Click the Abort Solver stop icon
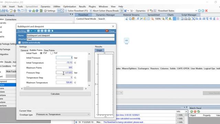Viewport: 220px width, 124px height. click(91, 11)
